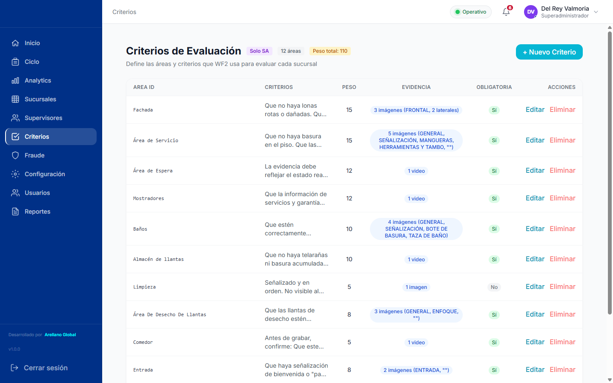613x383 pixels.
Task: Open the notifications bell
Action: (506, 12)
